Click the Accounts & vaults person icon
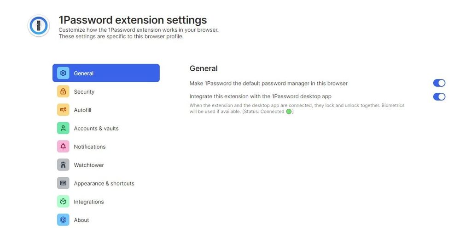This screenshot has height=243, width=460. click(x=63, y=128)
